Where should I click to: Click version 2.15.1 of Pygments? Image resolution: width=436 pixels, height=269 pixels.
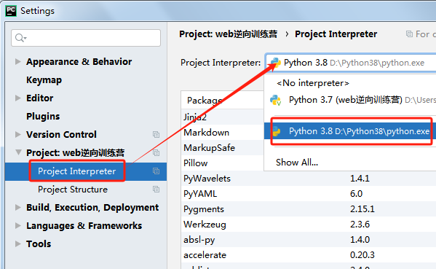tap(362, 208)
